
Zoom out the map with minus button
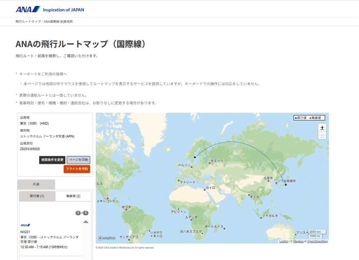tap(322, 136)
